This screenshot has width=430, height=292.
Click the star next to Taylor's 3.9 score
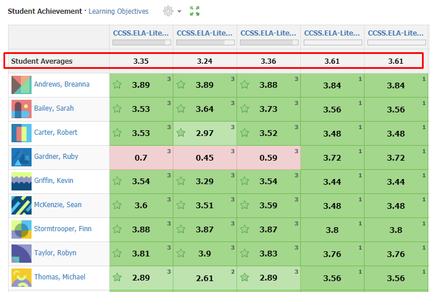(x=181, y=254)
